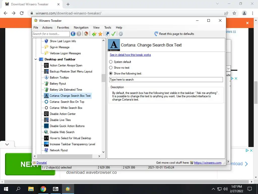Open the Actions menu
258x194 pixels.
click(47, 28)
